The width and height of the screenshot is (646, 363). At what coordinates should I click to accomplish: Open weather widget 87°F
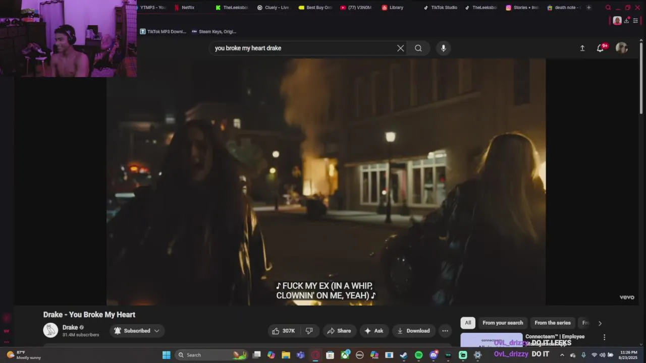24,355
